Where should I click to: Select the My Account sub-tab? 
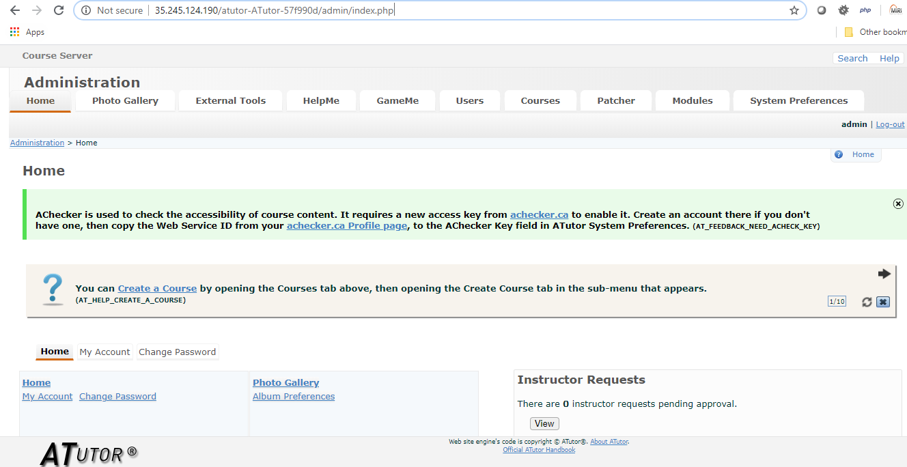pos(104,352)
